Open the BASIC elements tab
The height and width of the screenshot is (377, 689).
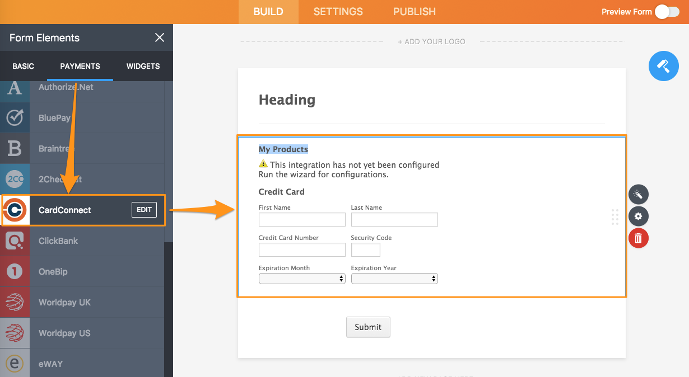pos(24,66)
